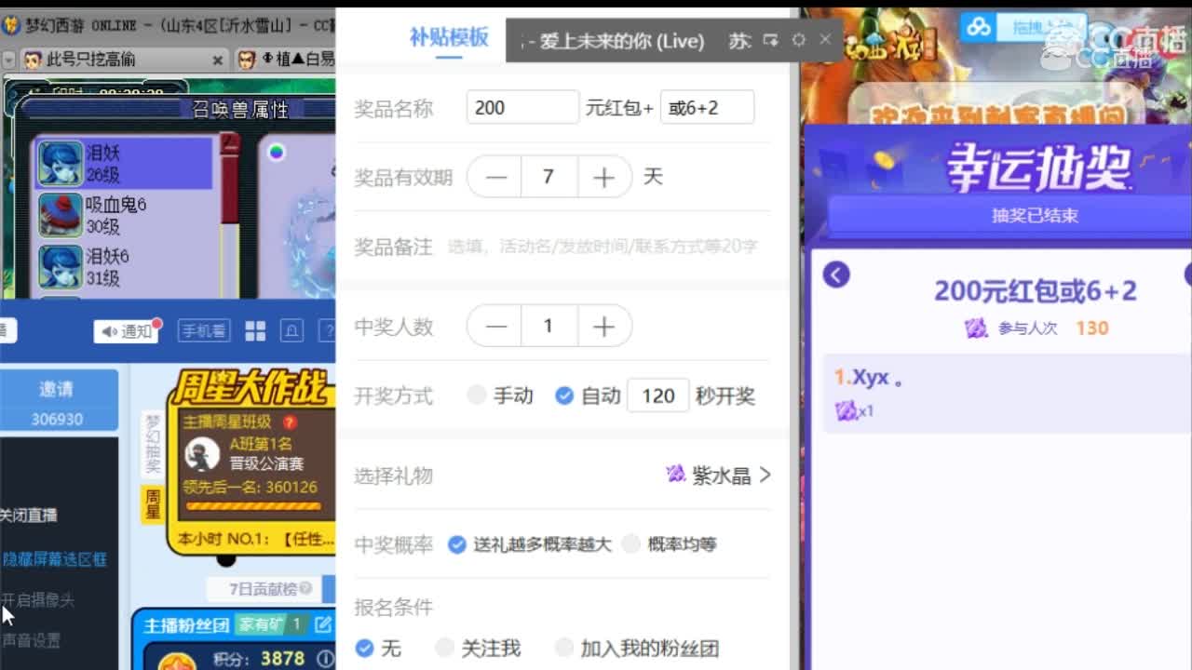The width and height of the screenshot is (1192, 670).
Task: Click the purple crystal icon beside 参与人次
Action: (x=975, y=328)
